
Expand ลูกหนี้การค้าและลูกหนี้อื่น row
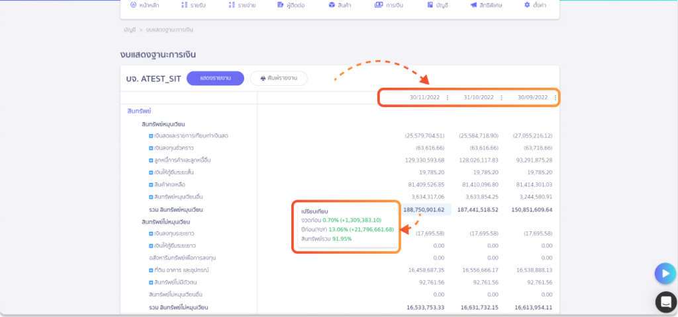[151, 160]
